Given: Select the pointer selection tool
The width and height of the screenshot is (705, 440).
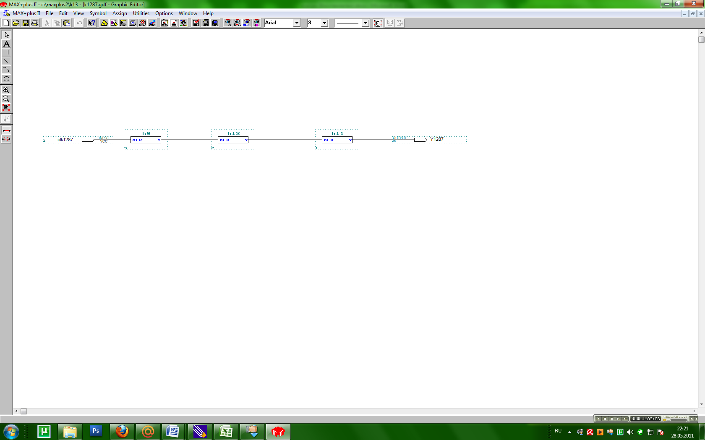Looking at the screenshot, I should click(x=6, y=35).
